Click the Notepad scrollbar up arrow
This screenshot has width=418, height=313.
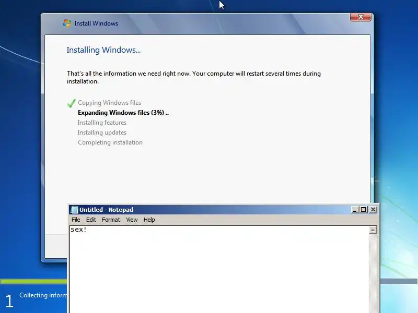point(373,230)
